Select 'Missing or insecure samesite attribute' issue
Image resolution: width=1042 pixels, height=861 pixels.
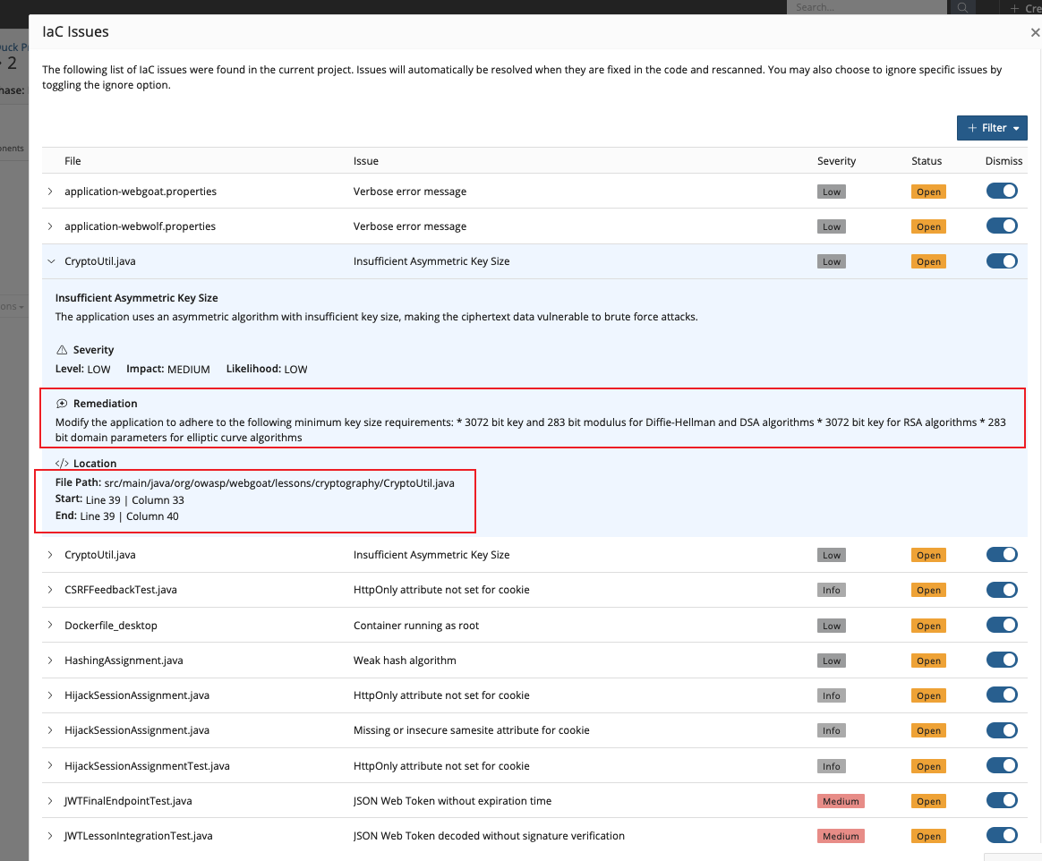(x=471, y=730)
